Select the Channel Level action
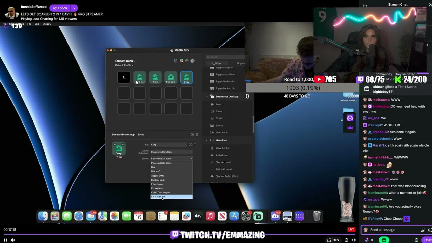 point(223,162)
